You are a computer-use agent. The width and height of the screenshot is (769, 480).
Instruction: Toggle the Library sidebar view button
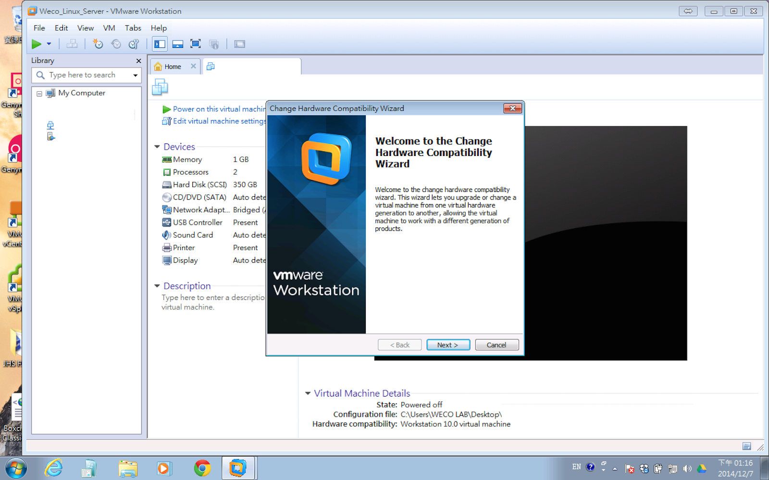click(x=160, y=44)
